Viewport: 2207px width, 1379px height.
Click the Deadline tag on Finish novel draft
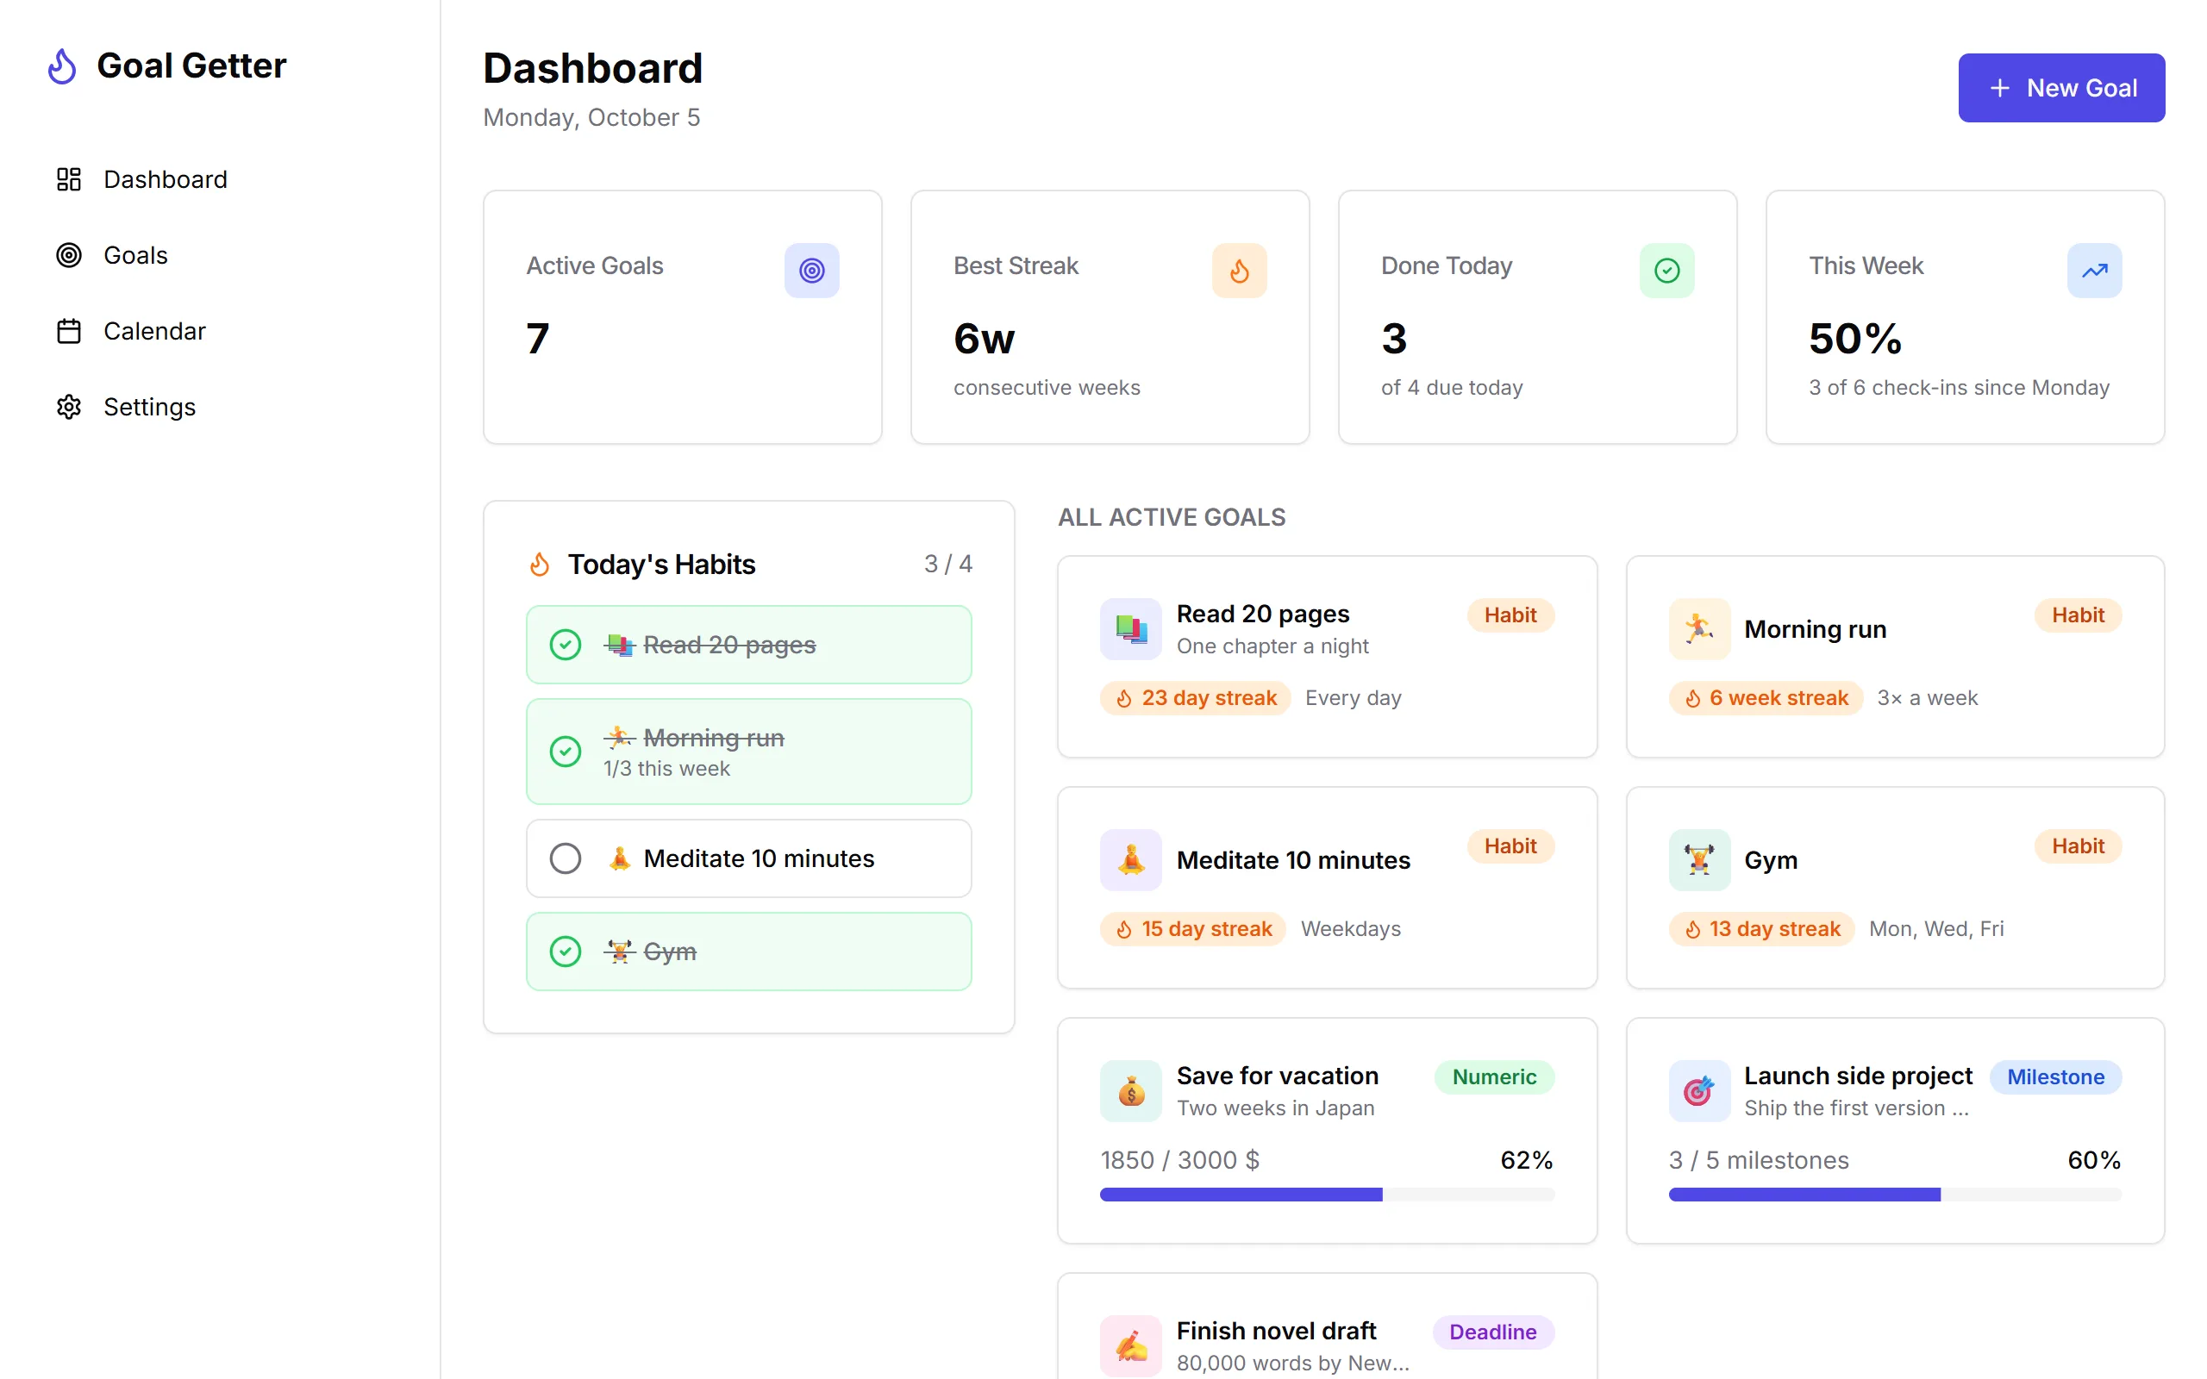(1493, 1332)
